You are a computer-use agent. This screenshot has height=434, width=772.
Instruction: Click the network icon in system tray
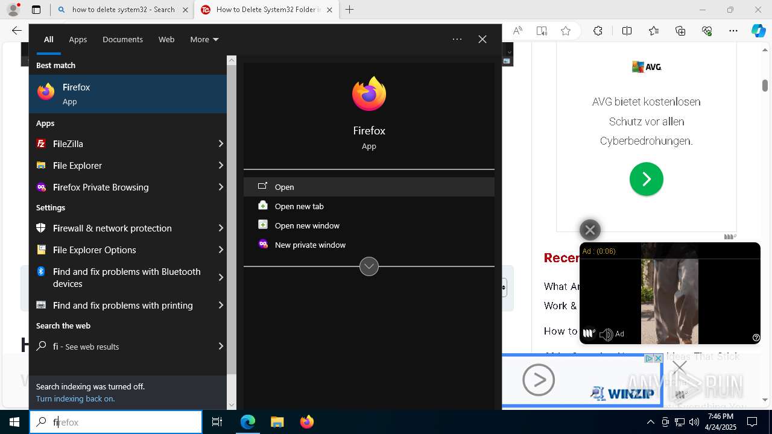point(680,422)
